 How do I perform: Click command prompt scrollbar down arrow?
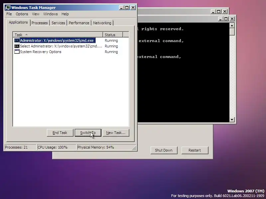(x=232, y=120)
